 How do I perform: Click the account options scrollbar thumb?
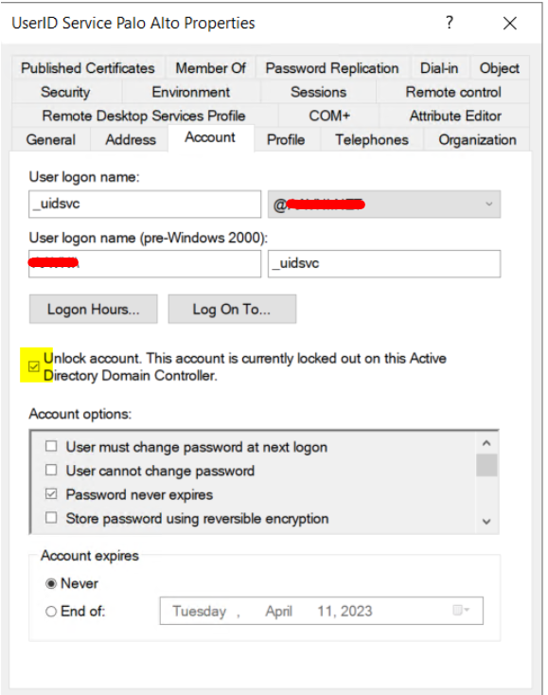pos(486,465)
